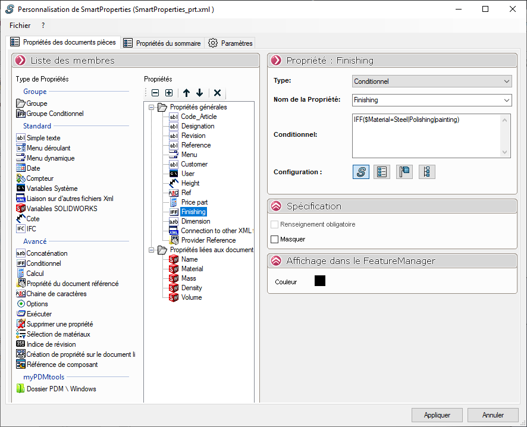Viewport: 527px width, 427px height.
Task: Select the Menu déroulant property type
Action: (x=43, y=148)
